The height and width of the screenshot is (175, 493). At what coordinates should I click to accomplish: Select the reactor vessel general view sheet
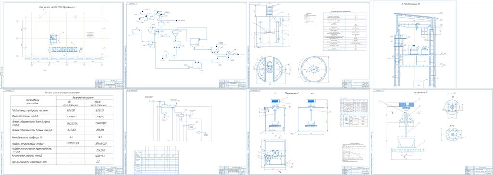coord(309,45)
